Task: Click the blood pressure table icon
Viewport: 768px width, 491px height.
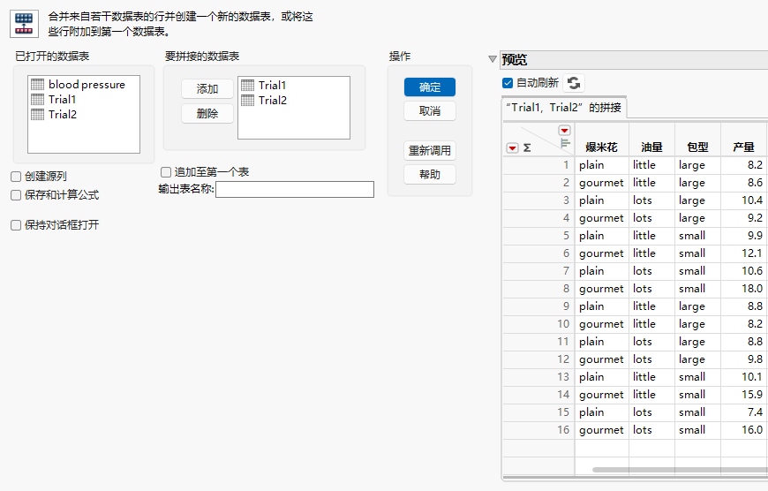Action: coord(38,84)
